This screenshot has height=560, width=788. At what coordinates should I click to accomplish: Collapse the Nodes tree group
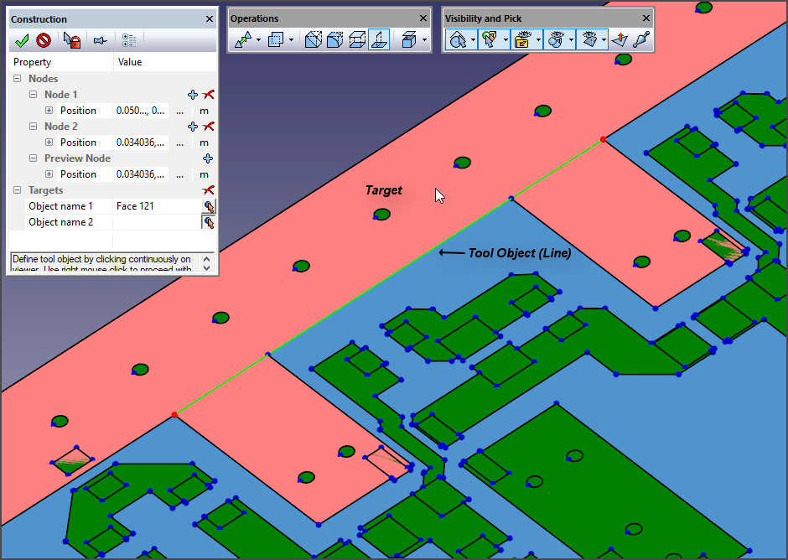coord(17,79)
